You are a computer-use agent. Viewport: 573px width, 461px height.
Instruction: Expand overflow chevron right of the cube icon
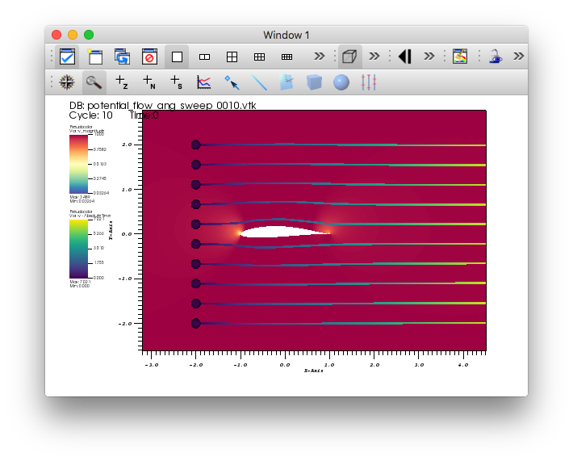tap(374, 57)
